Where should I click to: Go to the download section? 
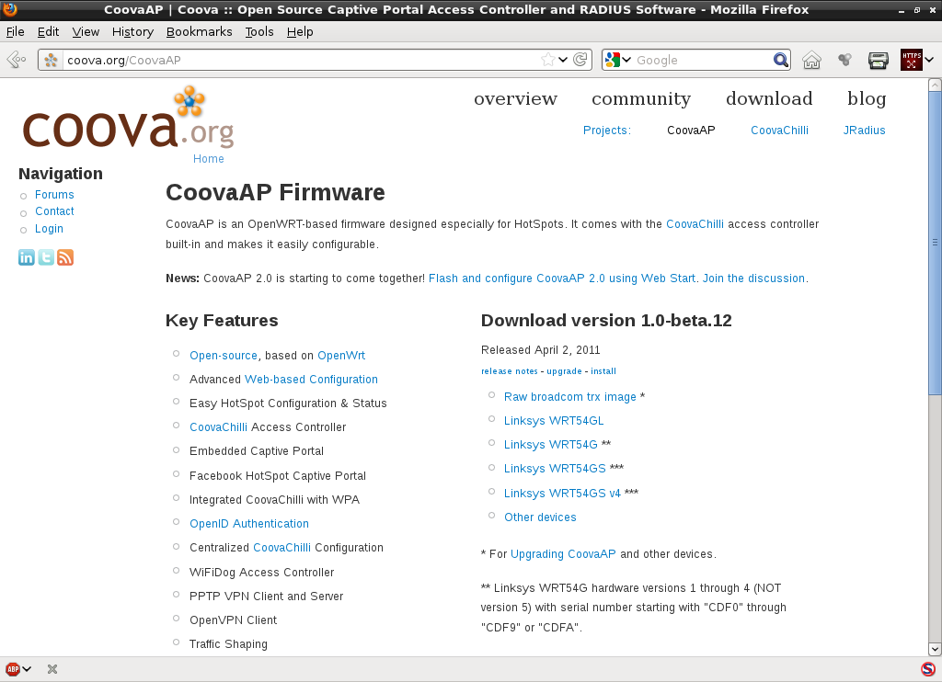[x=769, y=98]
